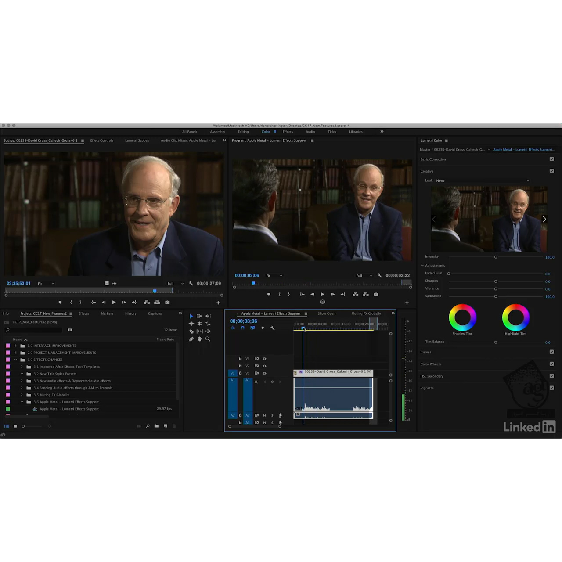
Task: Click the Shadow Tint color wheel
Action: [x=462, y=317]
